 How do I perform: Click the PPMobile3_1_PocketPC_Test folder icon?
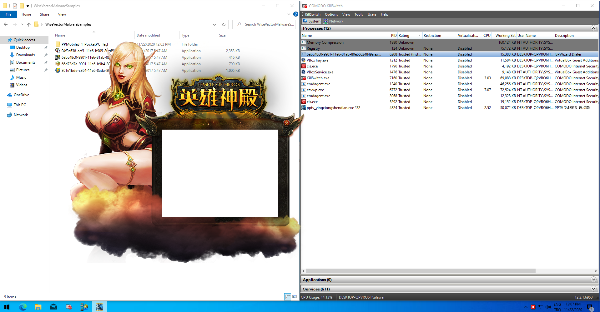tap(58, 44)
